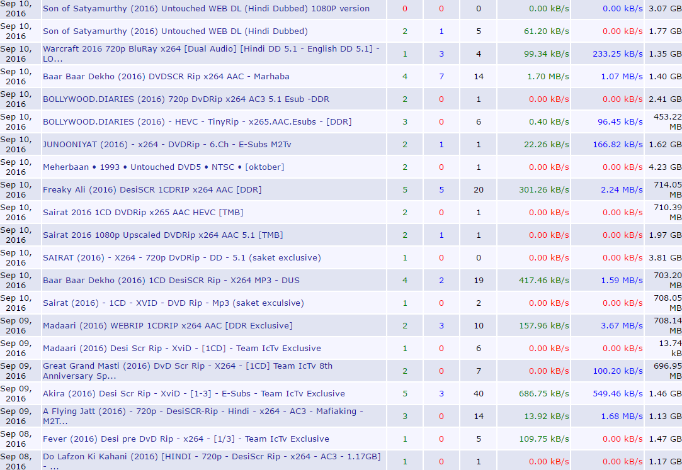Open Madaari WEBRIP 1CDRIP DDR Exclusive link

(x=168, y=325)
